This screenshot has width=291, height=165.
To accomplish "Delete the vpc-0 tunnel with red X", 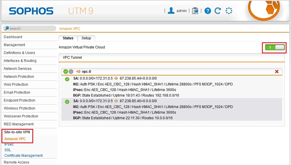I will click(x=277, y=71).
